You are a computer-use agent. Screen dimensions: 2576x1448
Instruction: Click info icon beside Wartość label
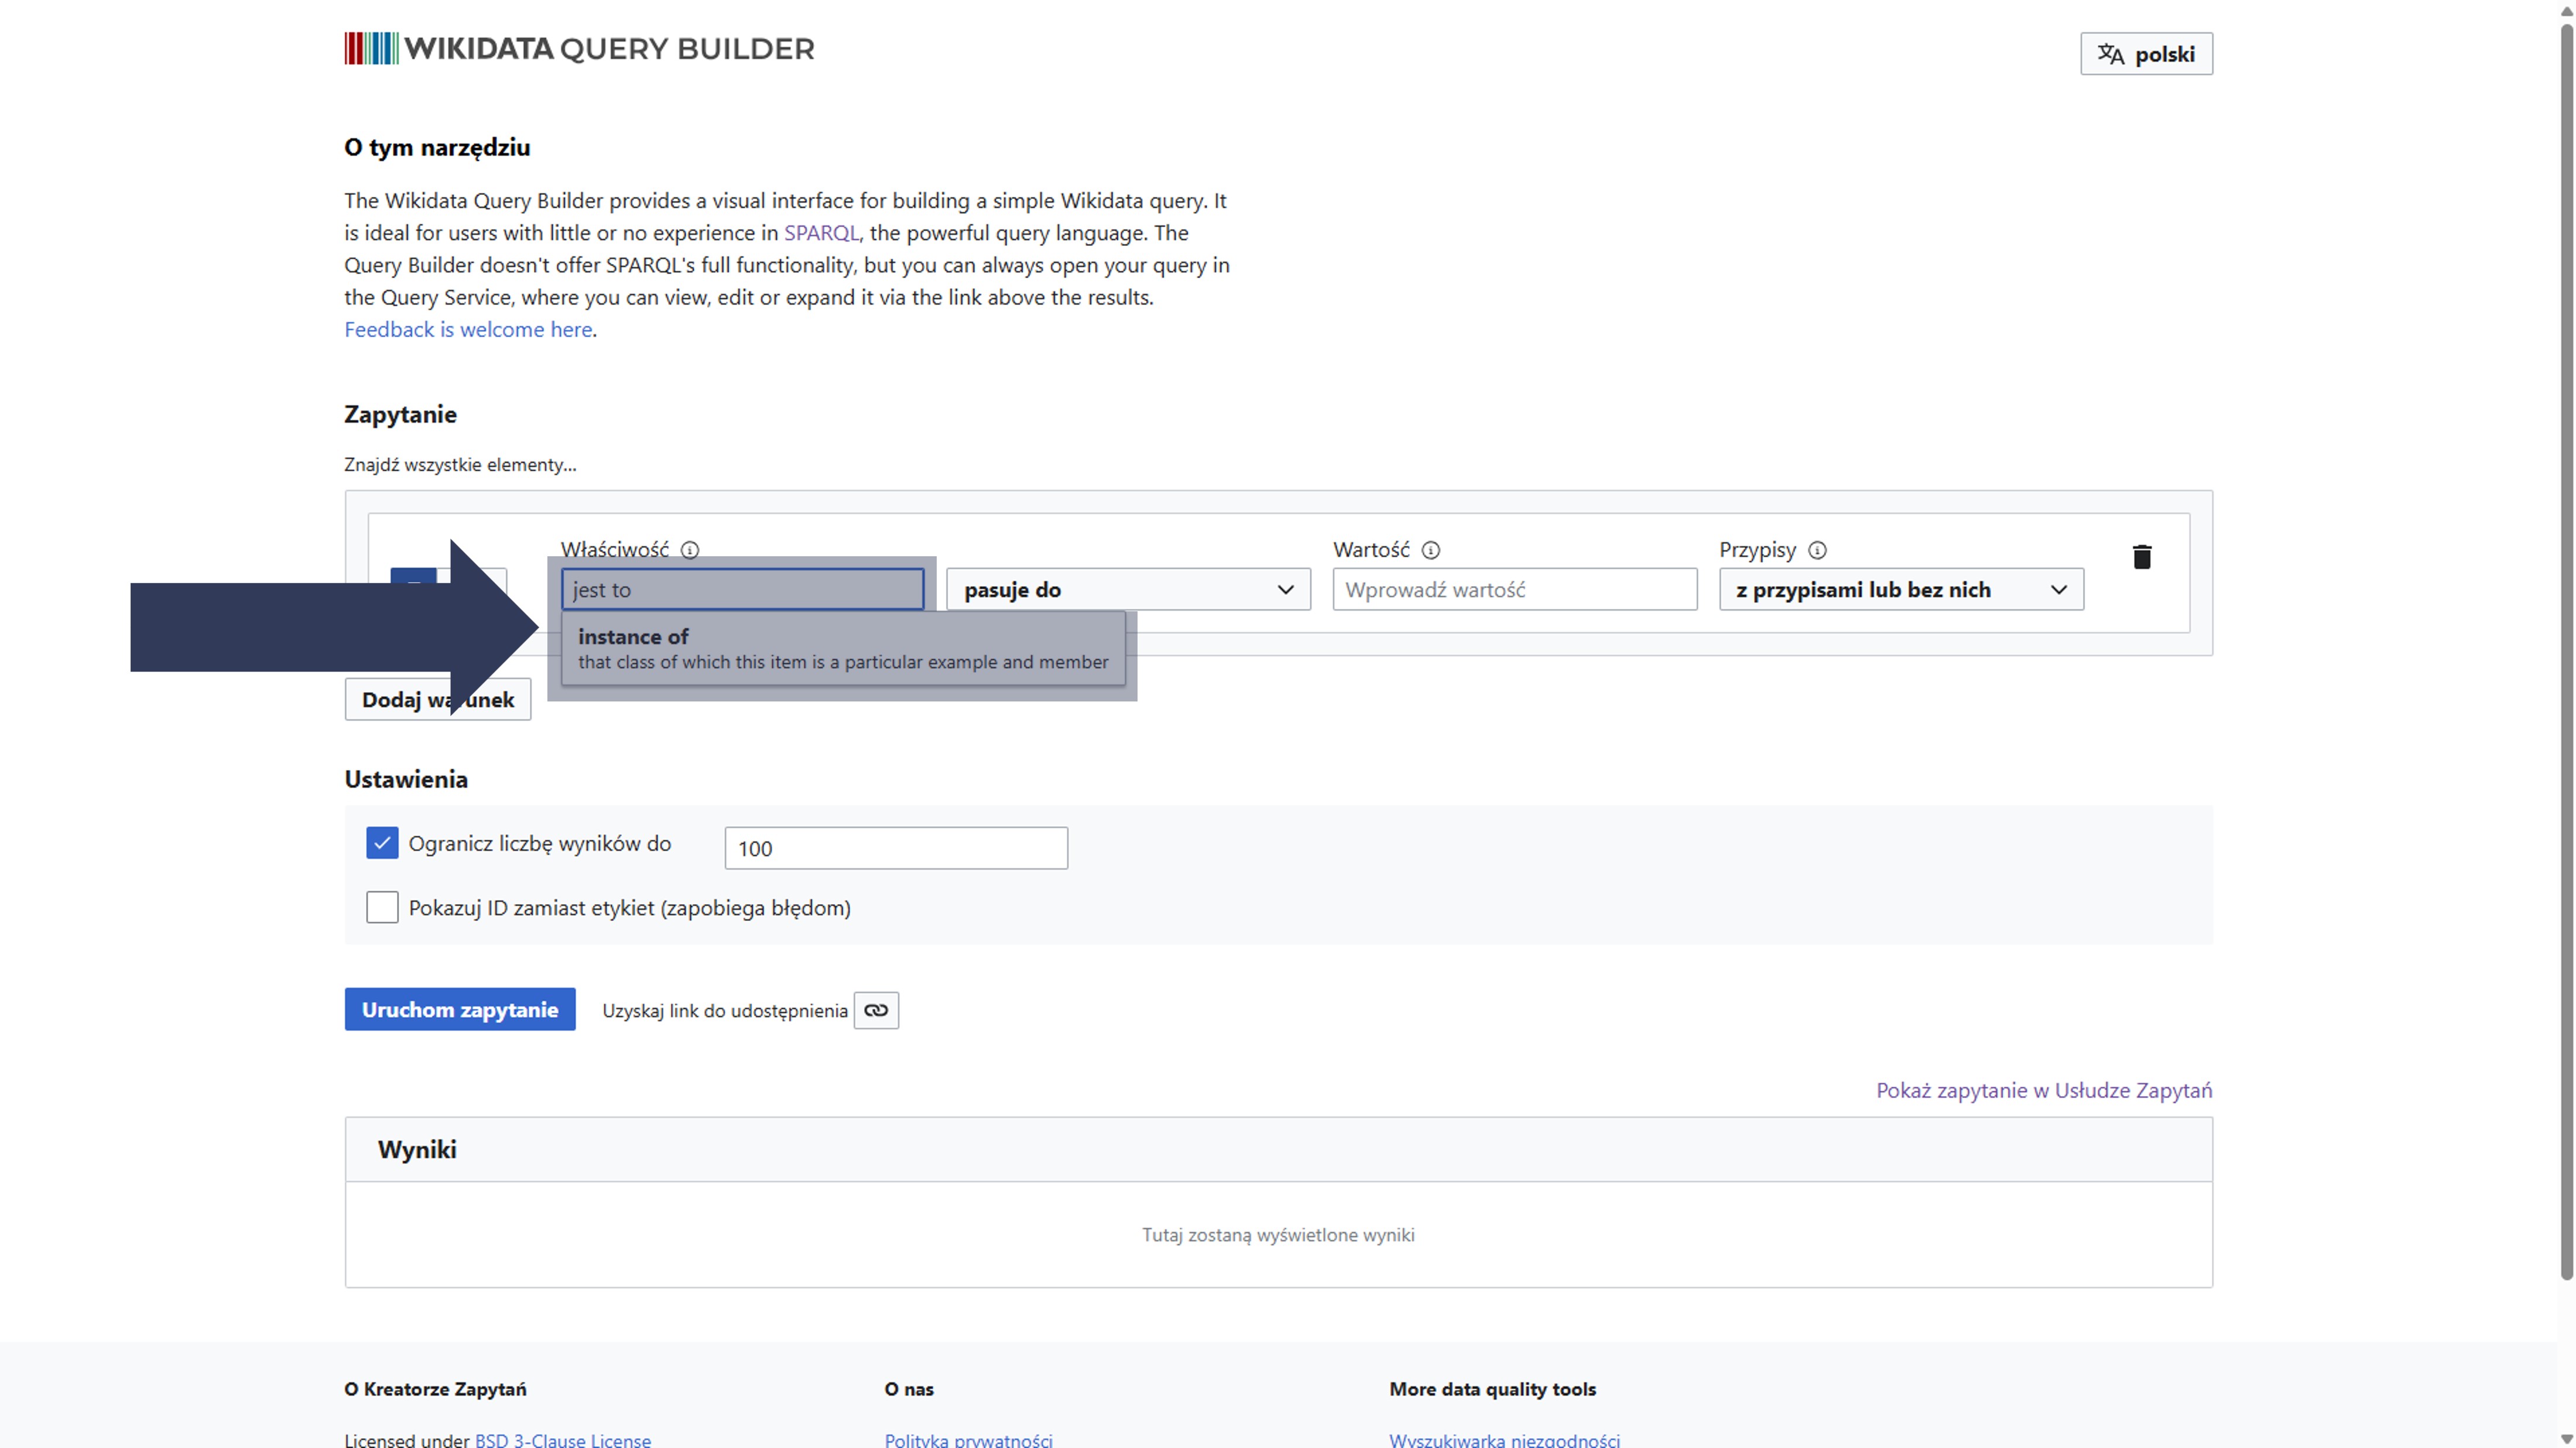[1431, 550]
